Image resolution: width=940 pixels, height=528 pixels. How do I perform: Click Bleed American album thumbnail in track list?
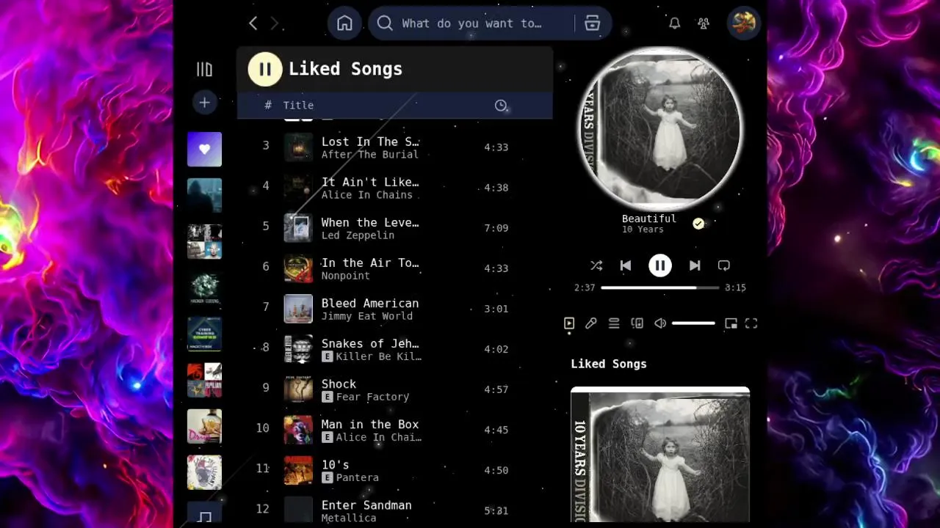pos(298,309)
